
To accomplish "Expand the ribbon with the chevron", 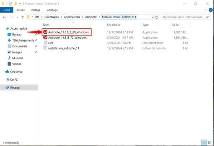I will [205, 10].
